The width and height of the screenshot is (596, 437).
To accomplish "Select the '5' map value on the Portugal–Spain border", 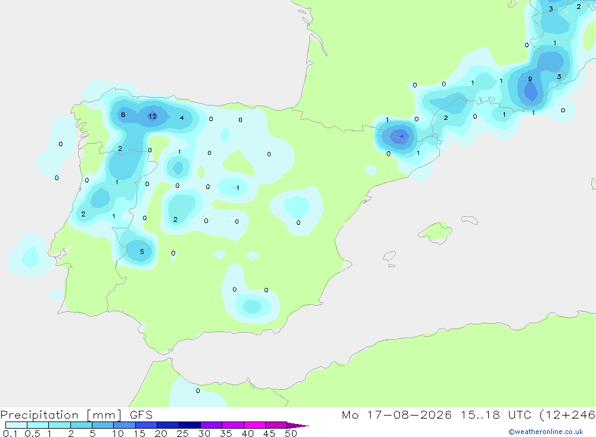I will click(142, 252).
